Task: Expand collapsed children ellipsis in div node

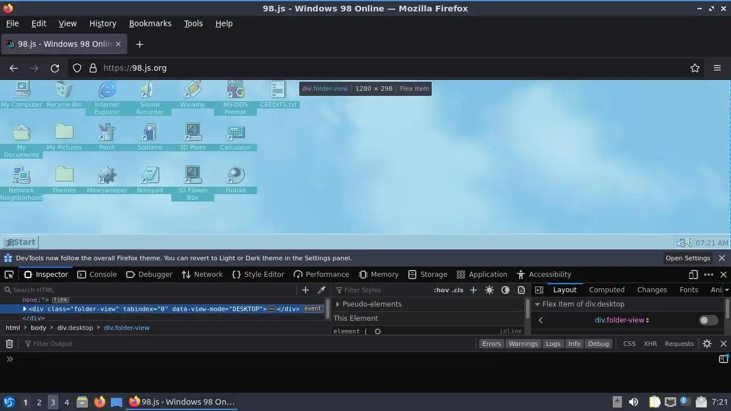Action: pos(272,309)
